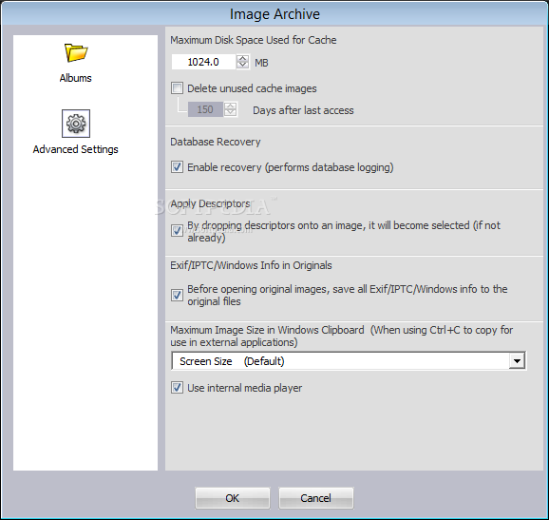Click the 'Advanced Settings' sidebar label
Image resolution: width=549 pixels, height=520 pixels.
pyautogui.click(x=76, y=149)
